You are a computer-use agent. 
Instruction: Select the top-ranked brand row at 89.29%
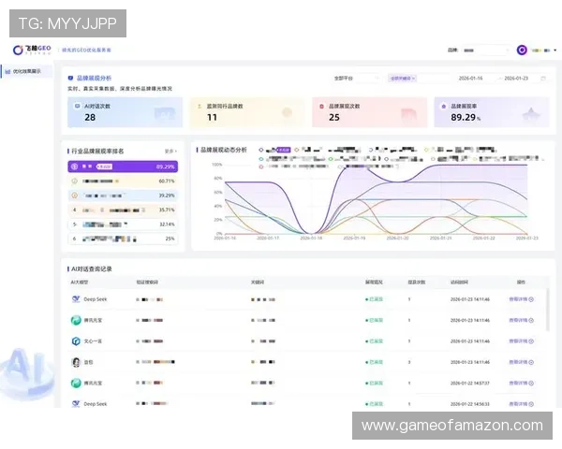[x=123, y=167]
